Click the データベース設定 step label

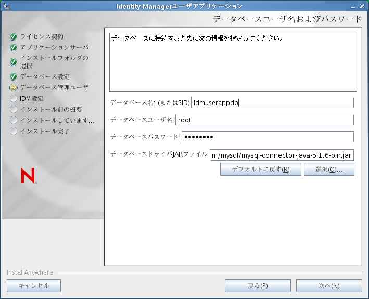click(45, 76)
